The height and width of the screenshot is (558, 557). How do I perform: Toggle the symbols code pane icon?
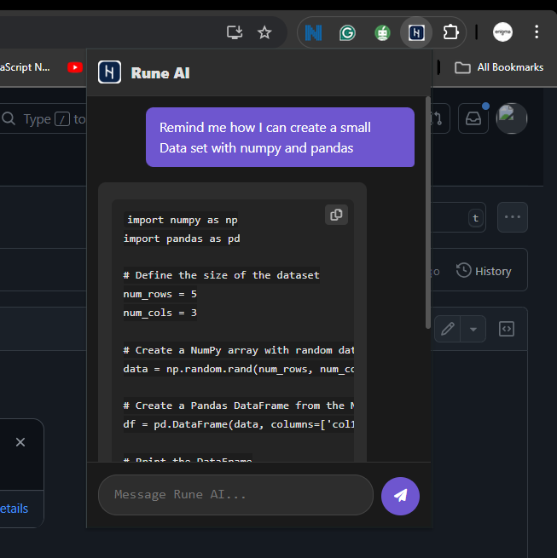click(x=507, y=329)
